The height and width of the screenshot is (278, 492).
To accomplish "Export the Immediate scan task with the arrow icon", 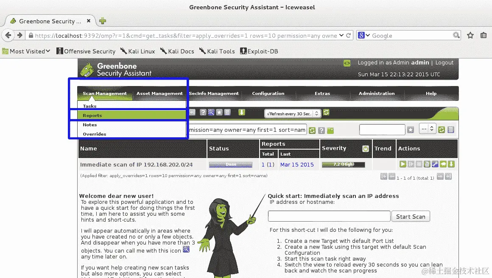I will pyautogui.click(x=451, y=164).
